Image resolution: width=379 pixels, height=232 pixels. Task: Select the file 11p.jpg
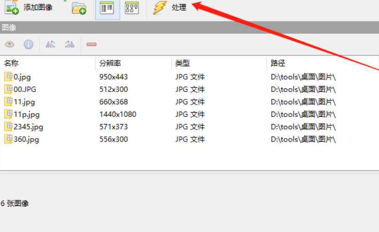27,114
